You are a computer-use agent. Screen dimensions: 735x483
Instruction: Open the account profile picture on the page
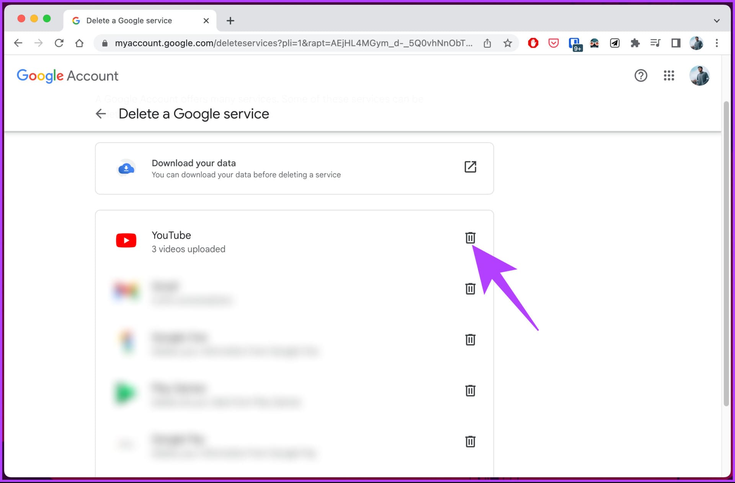click(699, 76)
